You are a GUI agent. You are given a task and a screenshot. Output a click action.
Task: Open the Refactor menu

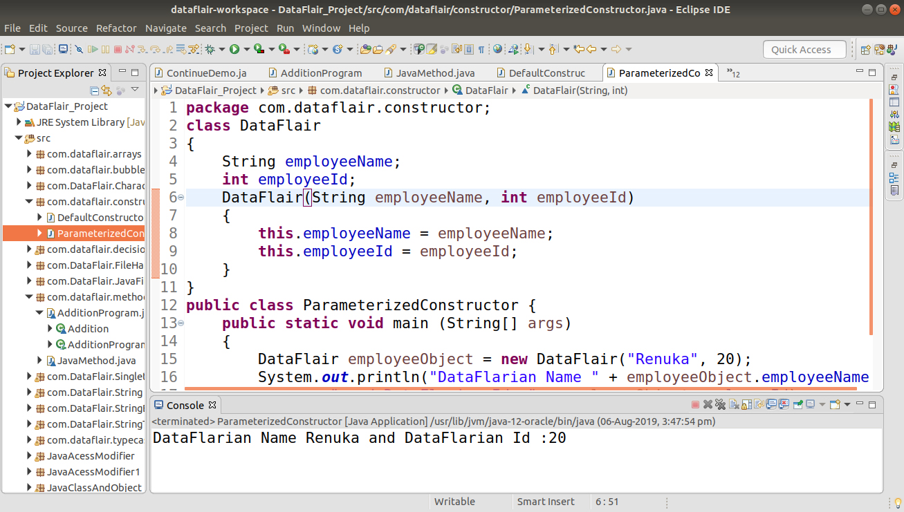116,28
